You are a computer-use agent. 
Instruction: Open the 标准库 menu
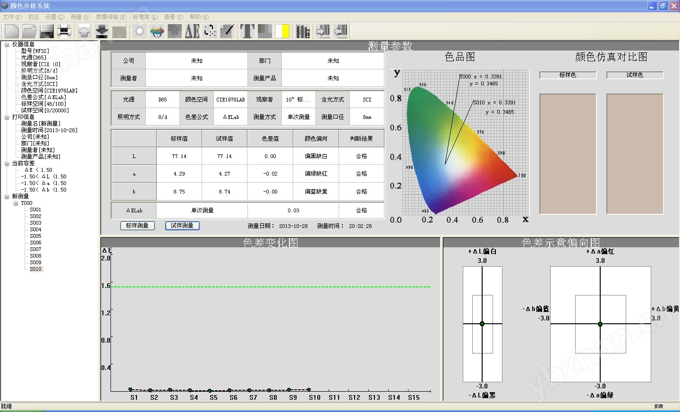(145, 17)
